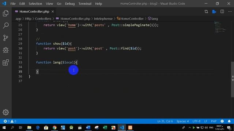The height and width of the screenshot is (131, 234).
Task: Open Microsoft Excel from the taskbar
Action: 105,128
